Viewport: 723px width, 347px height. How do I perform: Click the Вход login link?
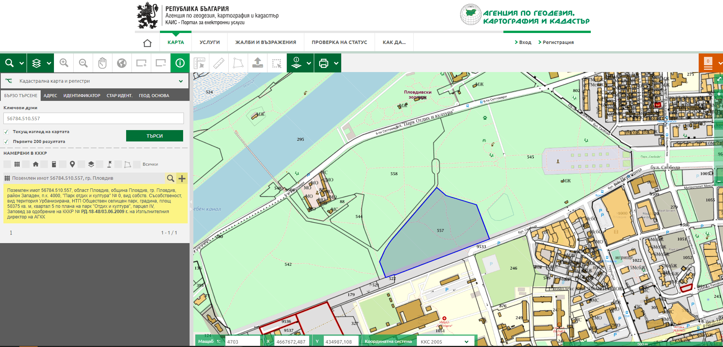coord(523,42)
